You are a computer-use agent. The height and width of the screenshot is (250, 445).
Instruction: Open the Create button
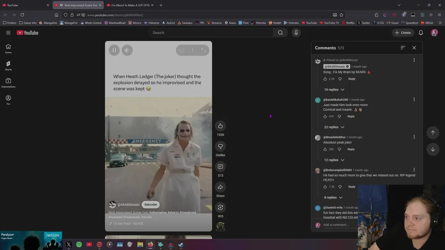coord(403,33)
